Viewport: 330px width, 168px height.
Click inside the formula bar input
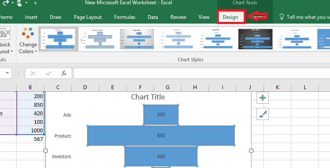point(202,73)
